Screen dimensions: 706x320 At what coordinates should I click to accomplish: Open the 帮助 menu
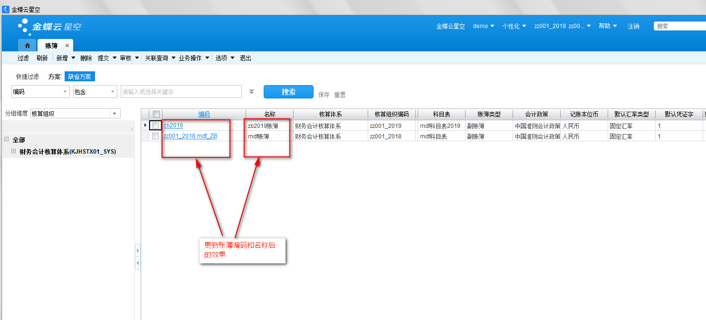608,26
